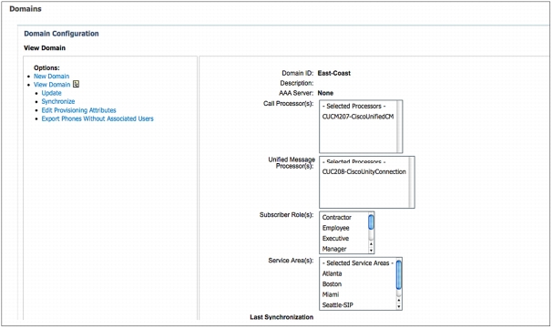Screen dimensions: 553x329
Task: Click the Service Areas scroll down arrow
Action: click(x=399, y=306)
